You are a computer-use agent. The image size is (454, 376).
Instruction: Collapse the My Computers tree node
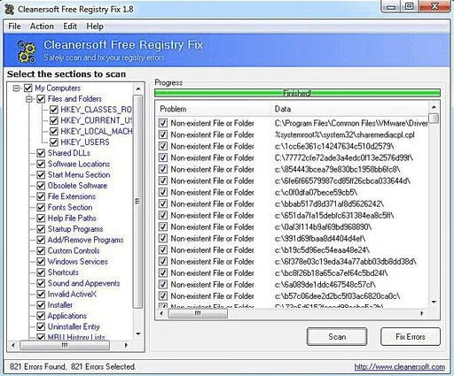click(x=17, y=88)
